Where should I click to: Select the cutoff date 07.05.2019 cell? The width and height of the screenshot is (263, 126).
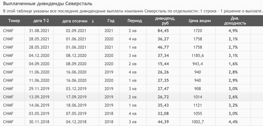[76, 113]
